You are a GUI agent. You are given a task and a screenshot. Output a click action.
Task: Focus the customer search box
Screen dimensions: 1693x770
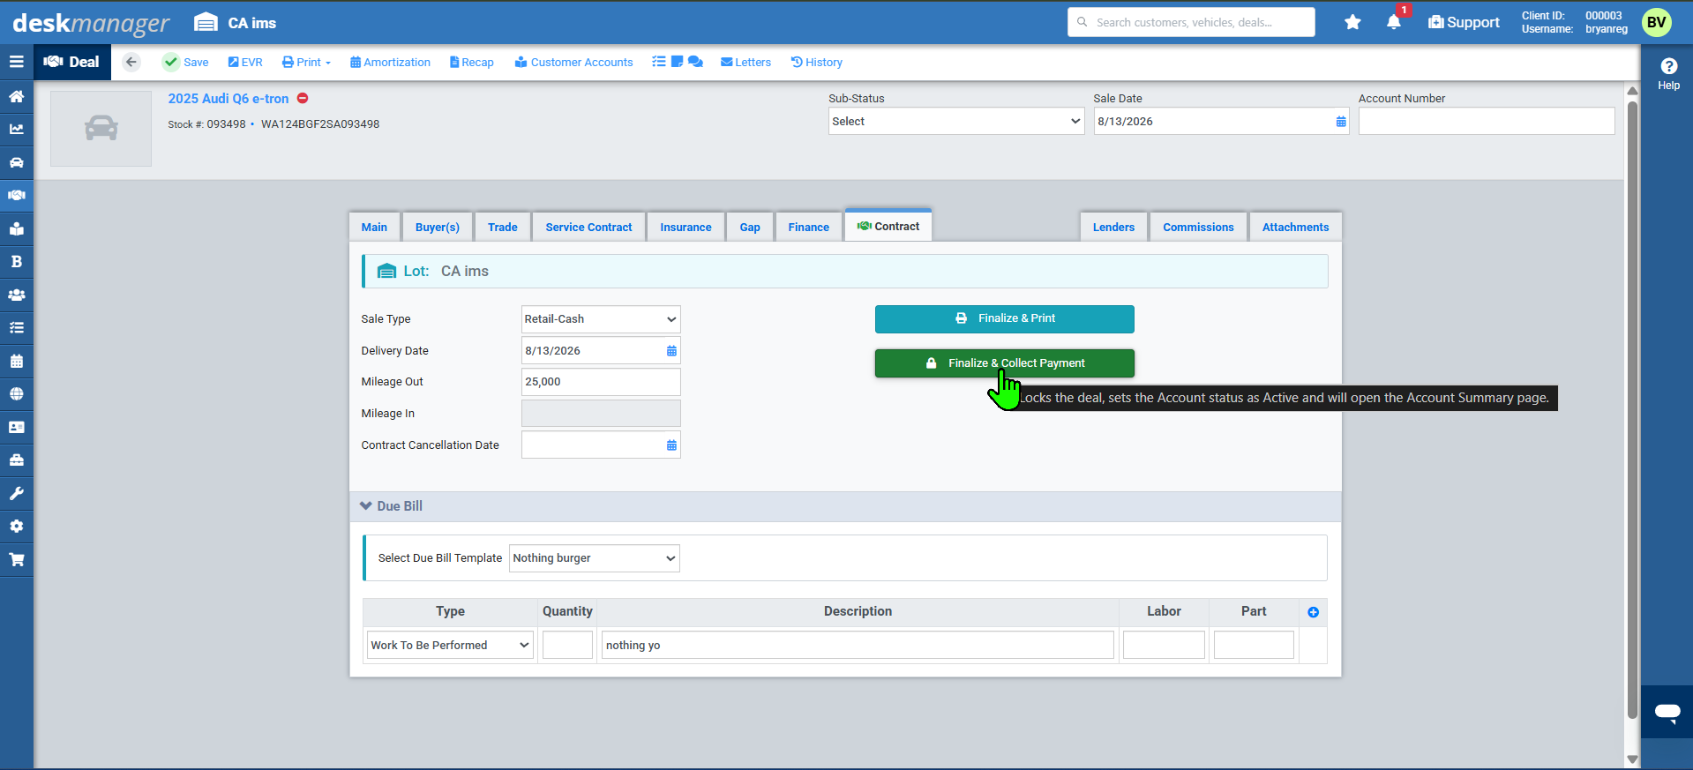coord(1191,22)
